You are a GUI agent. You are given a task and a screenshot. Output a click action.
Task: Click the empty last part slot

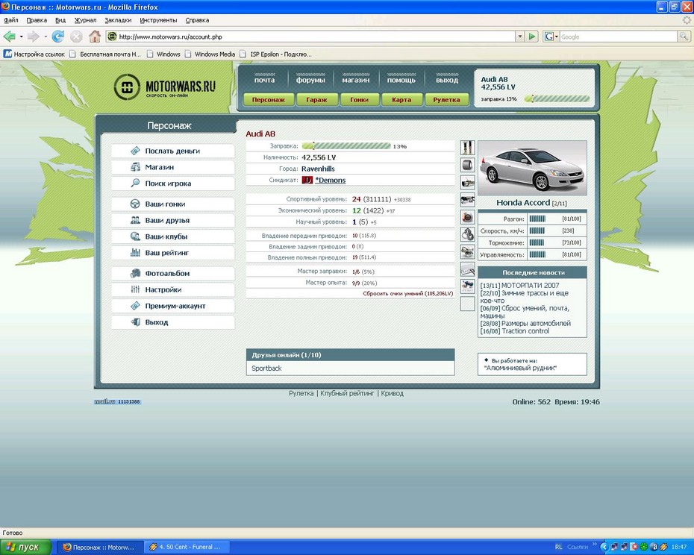click(467, 304)
